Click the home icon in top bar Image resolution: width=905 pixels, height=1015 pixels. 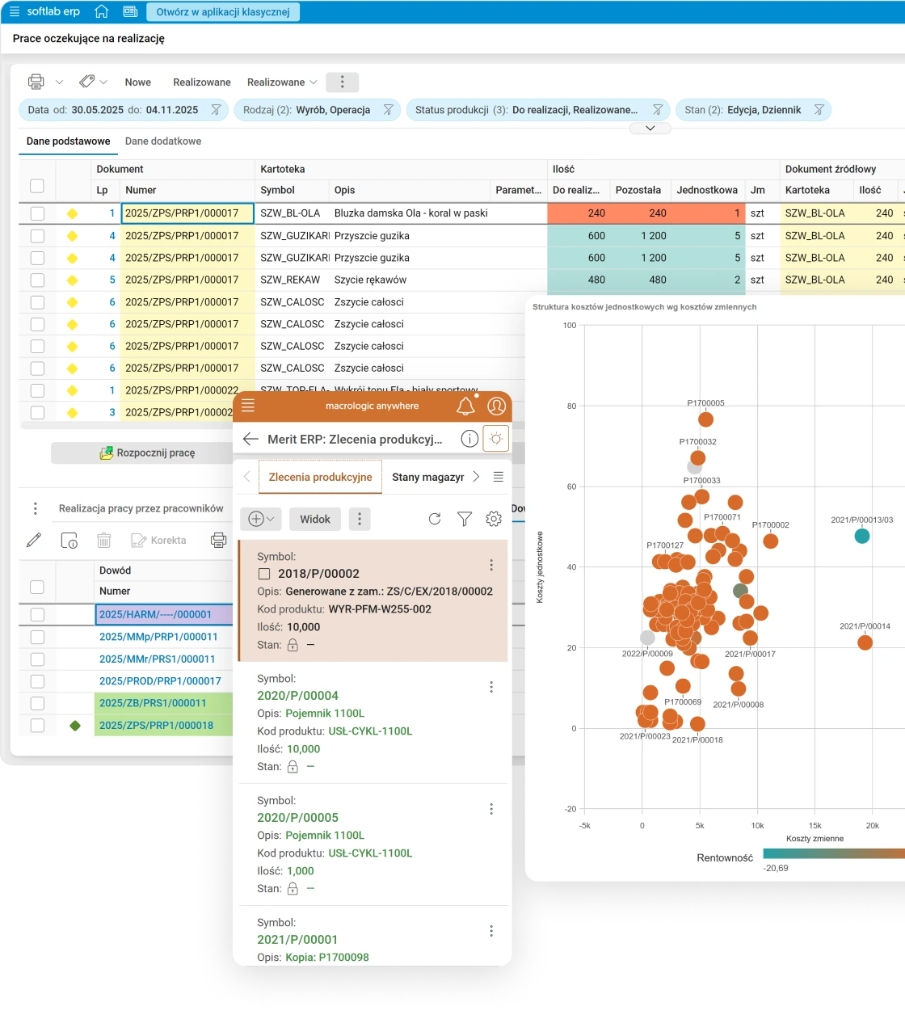[101, 11]
